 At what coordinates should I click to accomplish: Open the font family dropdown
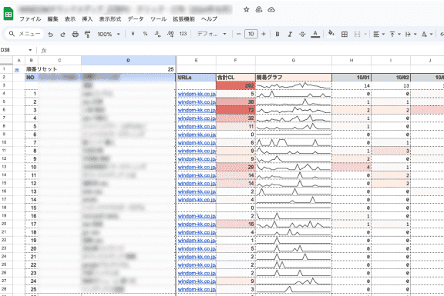tap(211, 34)
